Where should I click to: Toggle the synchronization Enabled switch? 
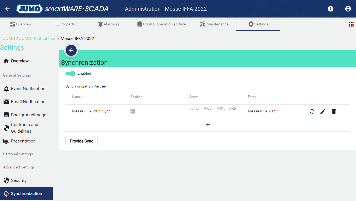[x=70, y=73]
